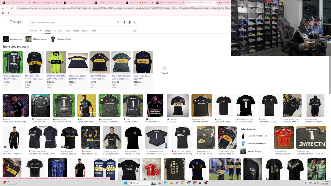331x186 pixels.
Task: Open the Videos results tab
Action: click(x=76, y=31)
